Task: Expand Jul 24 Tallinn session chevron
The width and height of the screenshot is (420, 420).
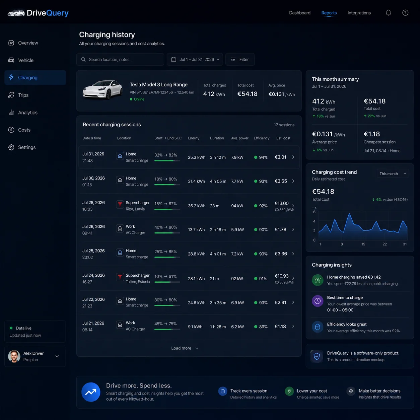Action: pyautogui.click(x=293, y=278)
